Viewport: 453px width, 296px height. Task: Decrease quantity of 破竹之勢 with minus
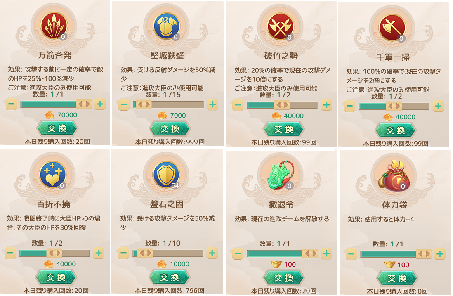pos(238,104)
